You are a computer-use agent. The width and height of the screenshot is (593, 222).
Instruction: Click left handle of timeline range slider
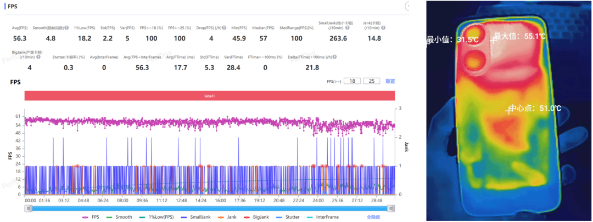point(28,208)
